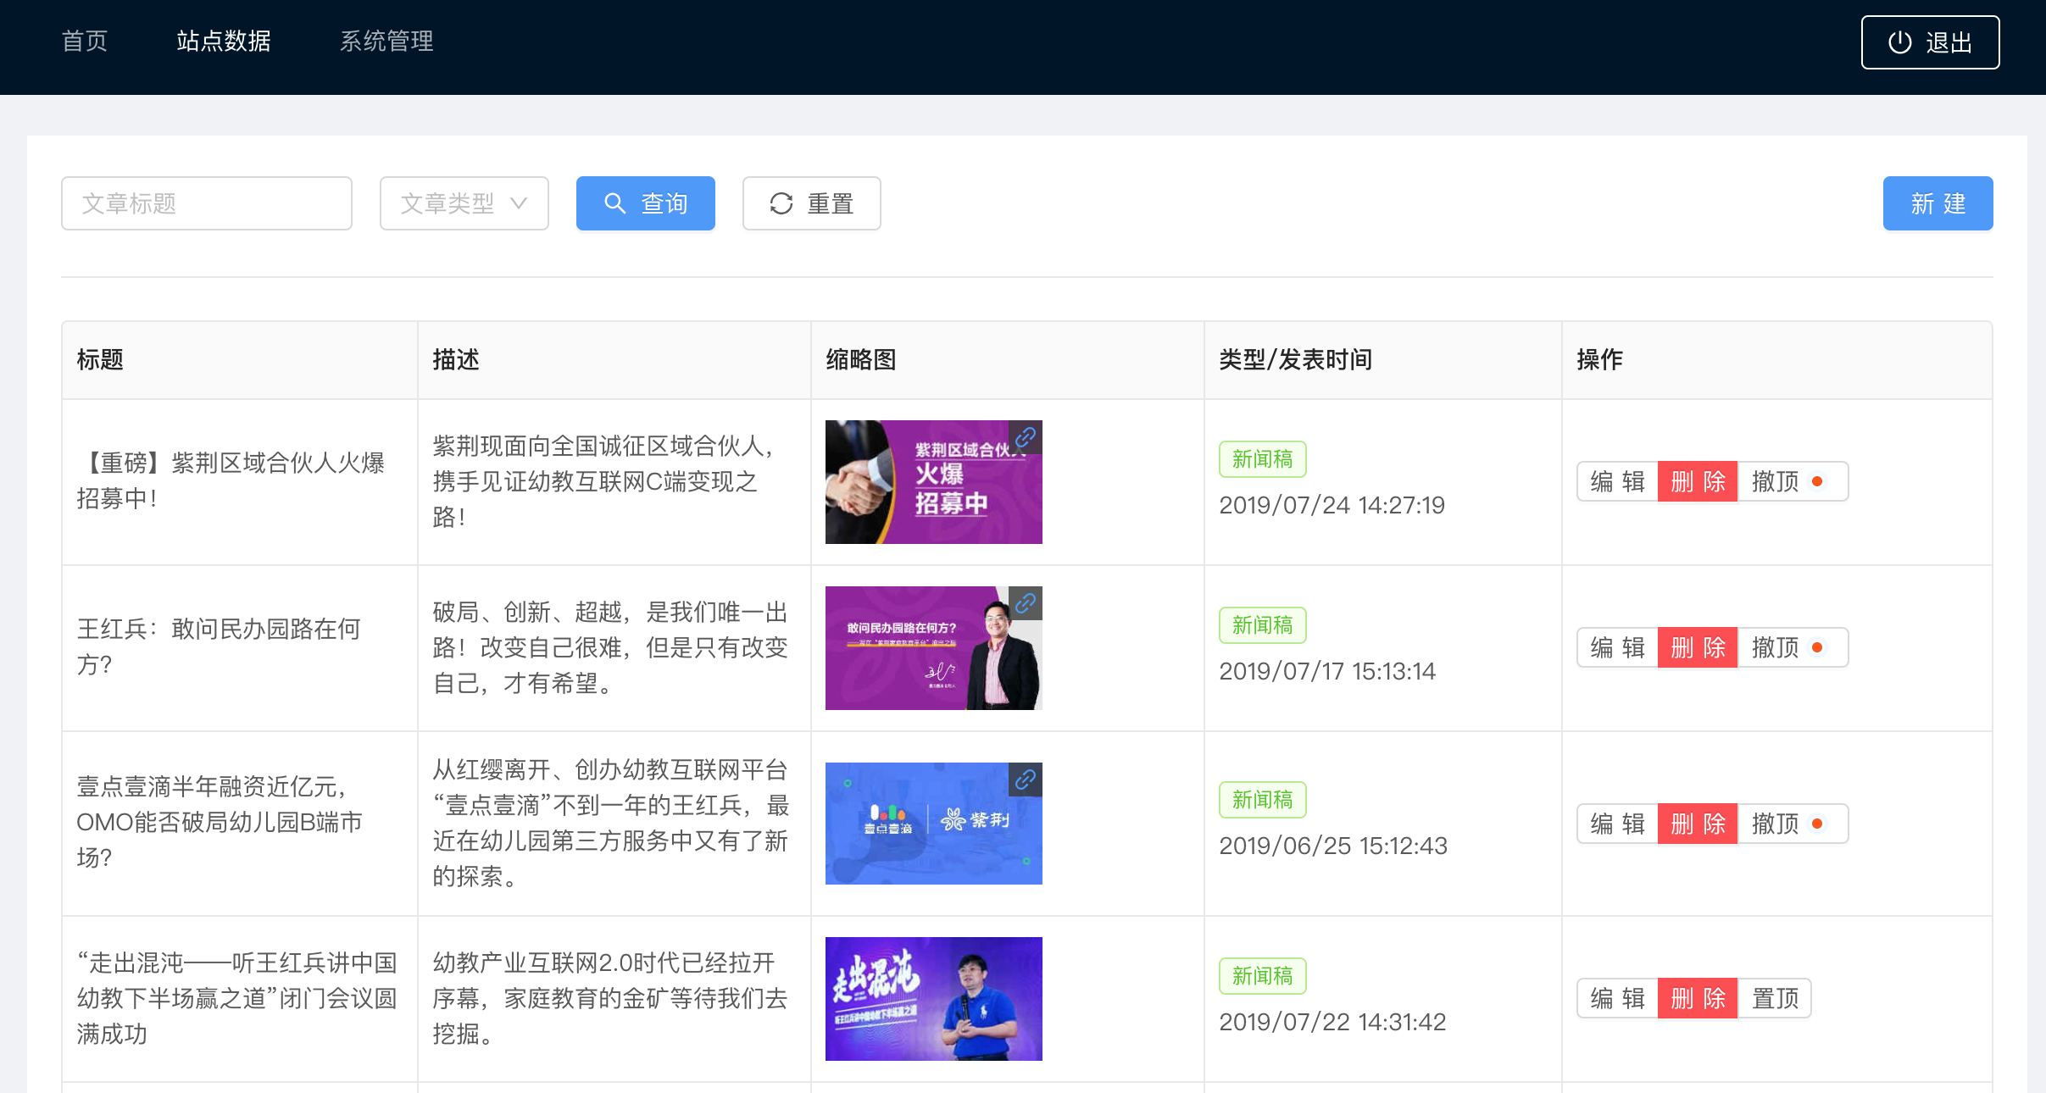Click the power icon in 退出 button
The width and height of the screenshot is (2046, 1093).
coord(1899,42)
